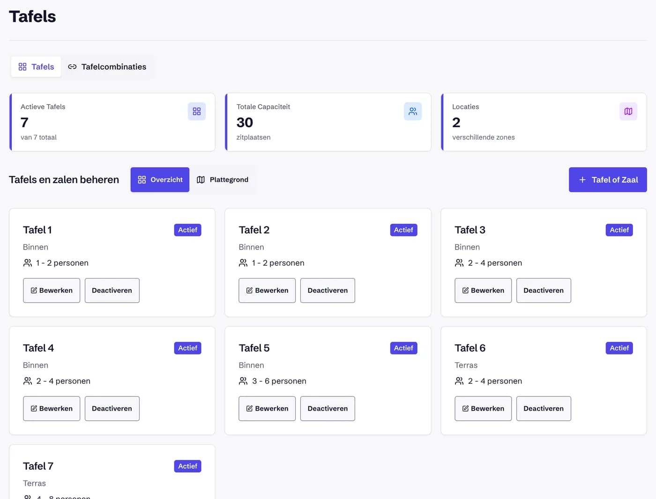Click 'verschillende zones' in Locaties card

[x=483, y=137]
